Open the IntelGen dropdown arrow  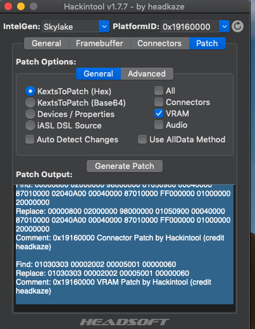pos(104,27)
